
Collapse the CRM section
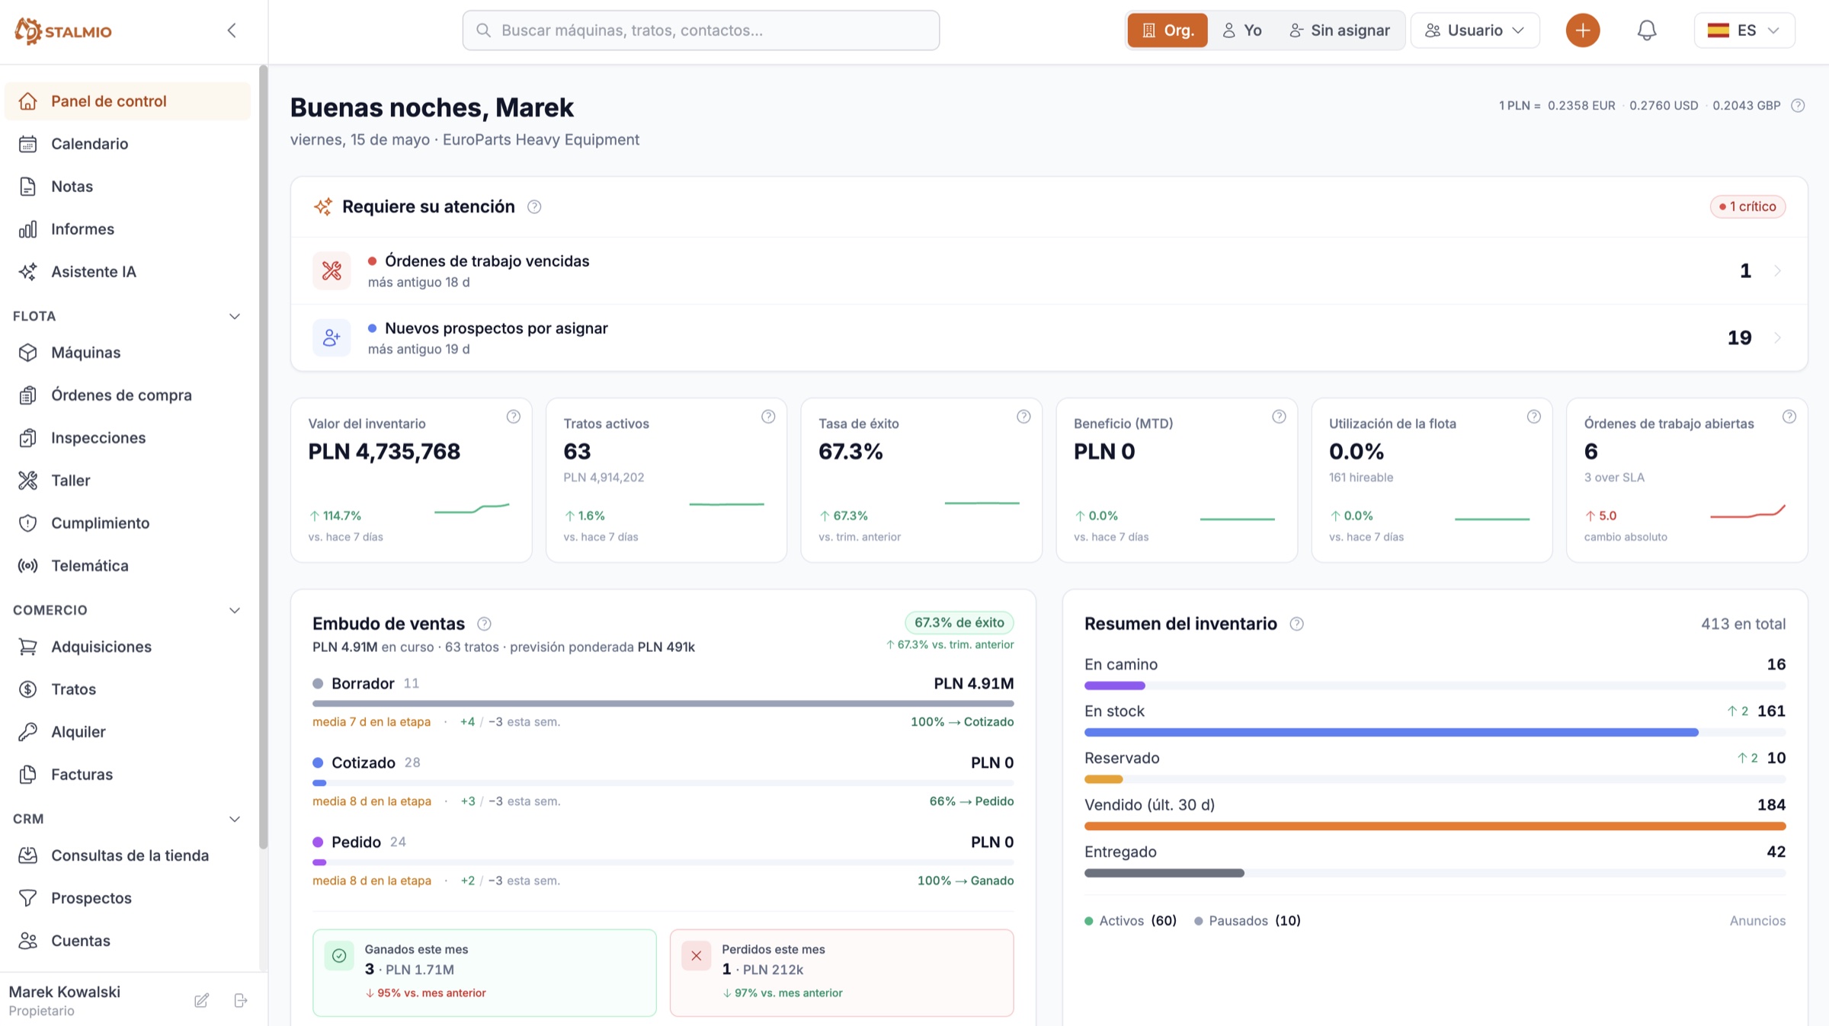point(235,819)
